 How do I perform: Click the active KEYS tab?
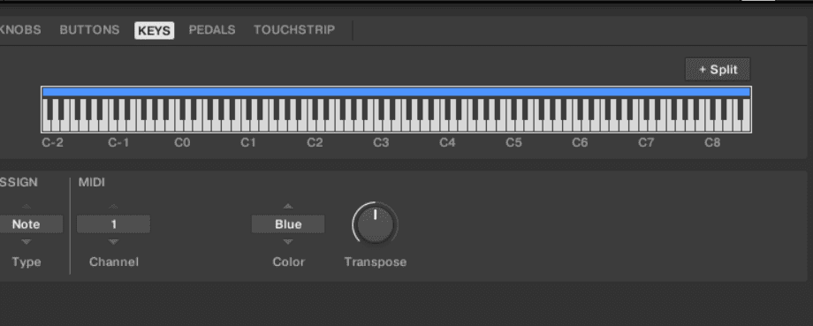154,31
